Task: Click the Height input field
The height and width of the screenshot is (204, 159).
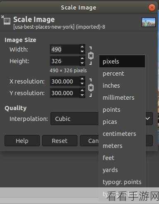Action: 65,61
